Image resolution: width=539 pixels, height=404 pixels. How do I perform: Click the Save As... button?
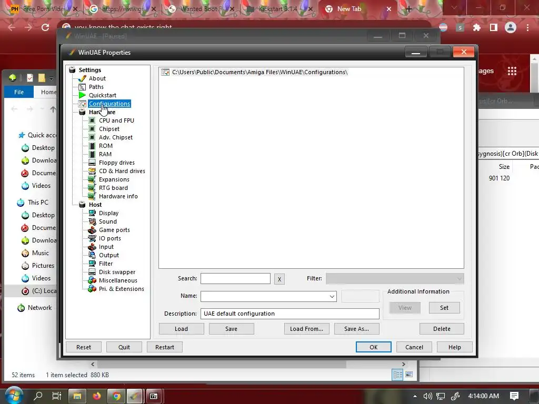click(x=357, y=329)
